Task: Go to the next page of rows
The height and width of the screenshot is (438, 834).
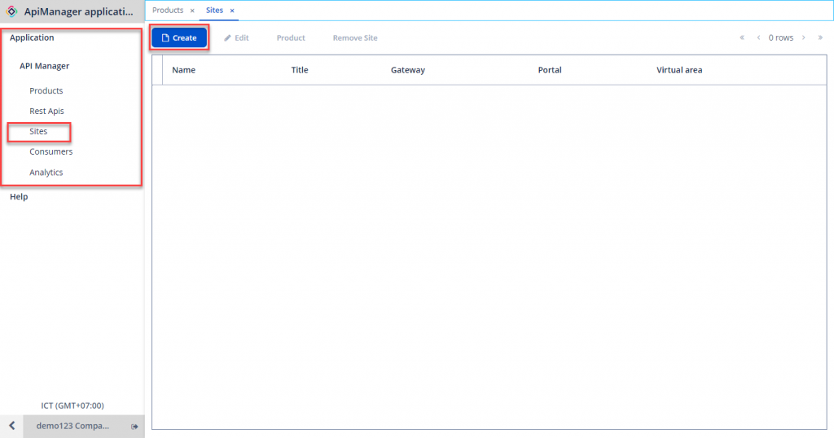Action: click(803, 37)
